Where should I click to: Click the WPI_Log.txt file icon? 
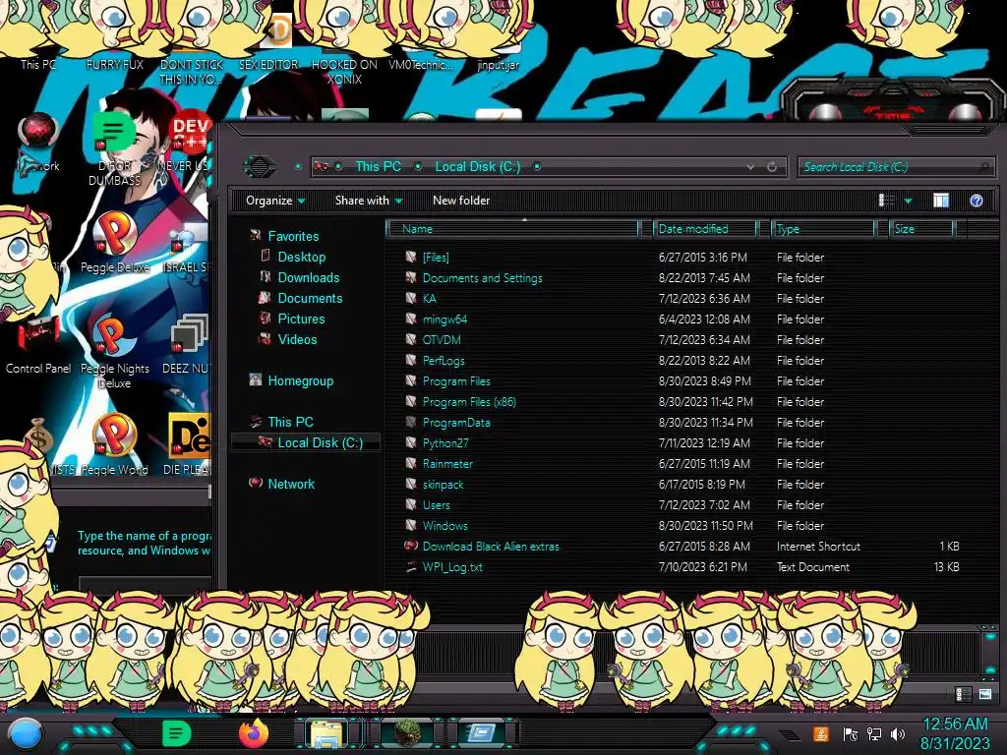411,566
